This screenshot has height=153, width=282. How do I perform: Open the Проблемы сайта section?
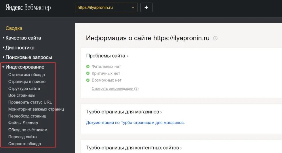coord(107,56)
